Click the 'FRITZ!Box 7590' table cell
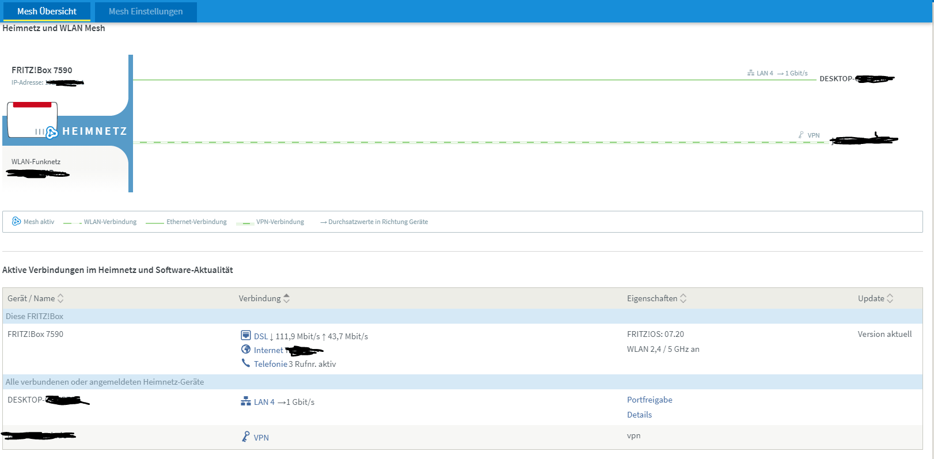This screenshot has width=934, height=459. pos(35,334)
